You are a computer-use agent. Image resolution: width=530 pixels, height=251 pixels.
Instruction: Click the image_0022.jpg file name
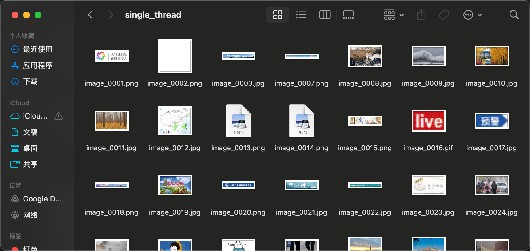coord(365,212)
